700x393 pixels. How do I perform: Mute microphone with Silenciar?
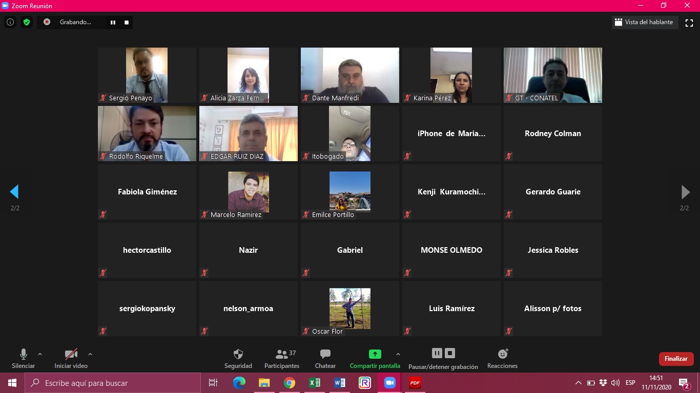[x=23, y=359]
